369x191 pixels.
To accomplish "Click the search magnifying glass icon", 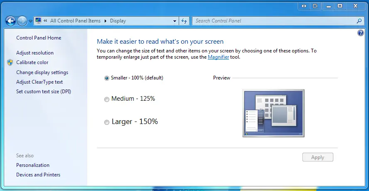I will 359,21.
